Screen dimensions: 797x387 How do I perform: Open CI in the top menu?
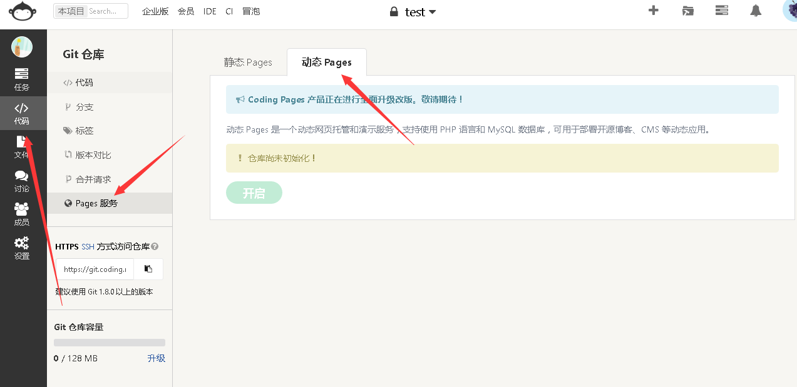tap(229, 11)
